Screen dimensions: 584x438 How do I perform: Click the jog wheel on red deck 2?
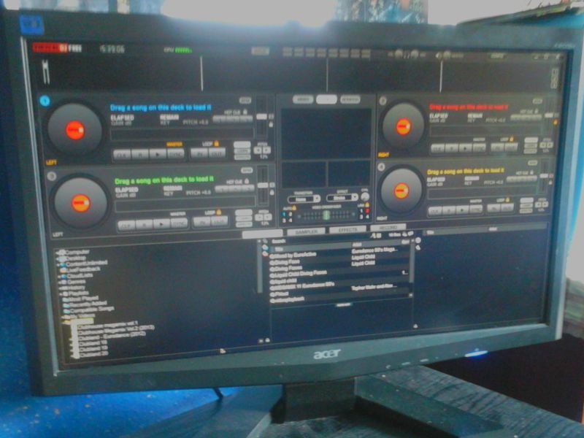[x=404, y=126]
